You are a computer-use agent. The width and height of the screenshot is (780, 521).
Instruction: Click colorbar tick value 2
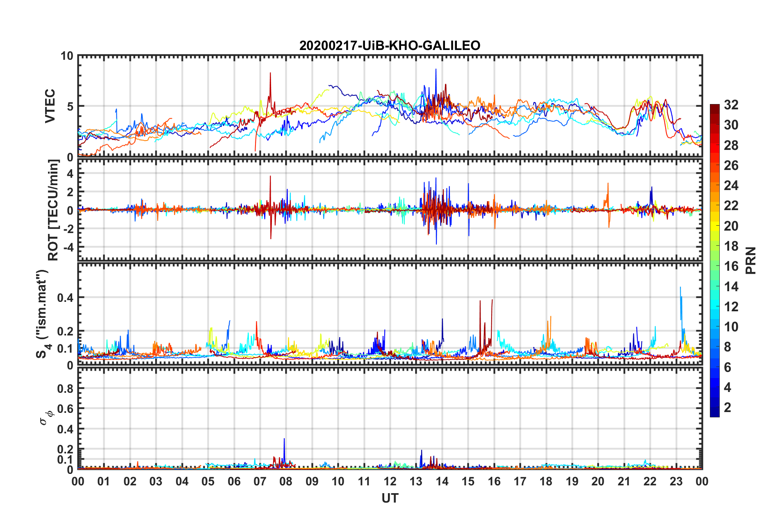[x=728, y=407]
